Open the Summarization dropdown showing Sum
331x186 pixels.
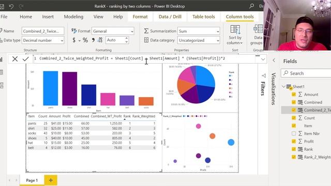pyautogui.click(x=199, y=31)
